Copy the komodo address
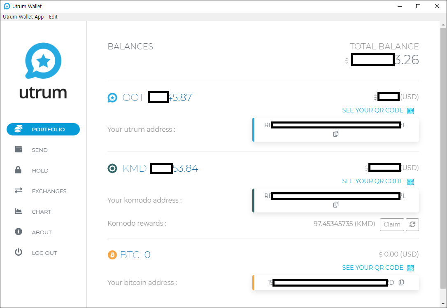This screenshot has height=308, width=447. (336, 205)
